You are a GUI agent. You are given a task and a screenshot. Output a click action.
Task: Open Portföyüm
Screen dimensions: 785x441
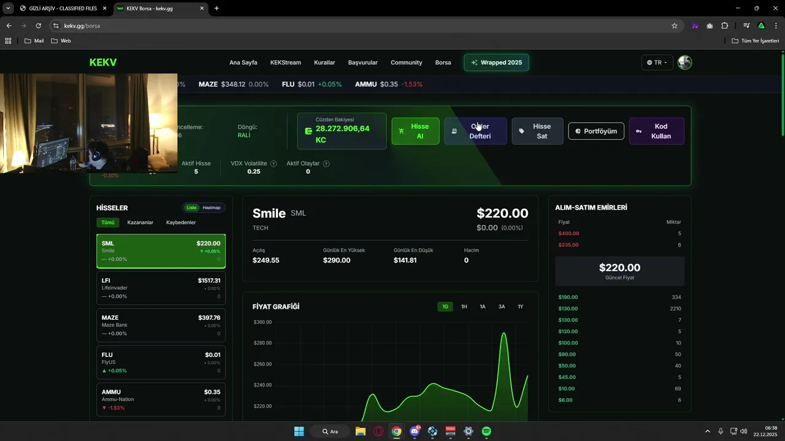tap(597, 131)
